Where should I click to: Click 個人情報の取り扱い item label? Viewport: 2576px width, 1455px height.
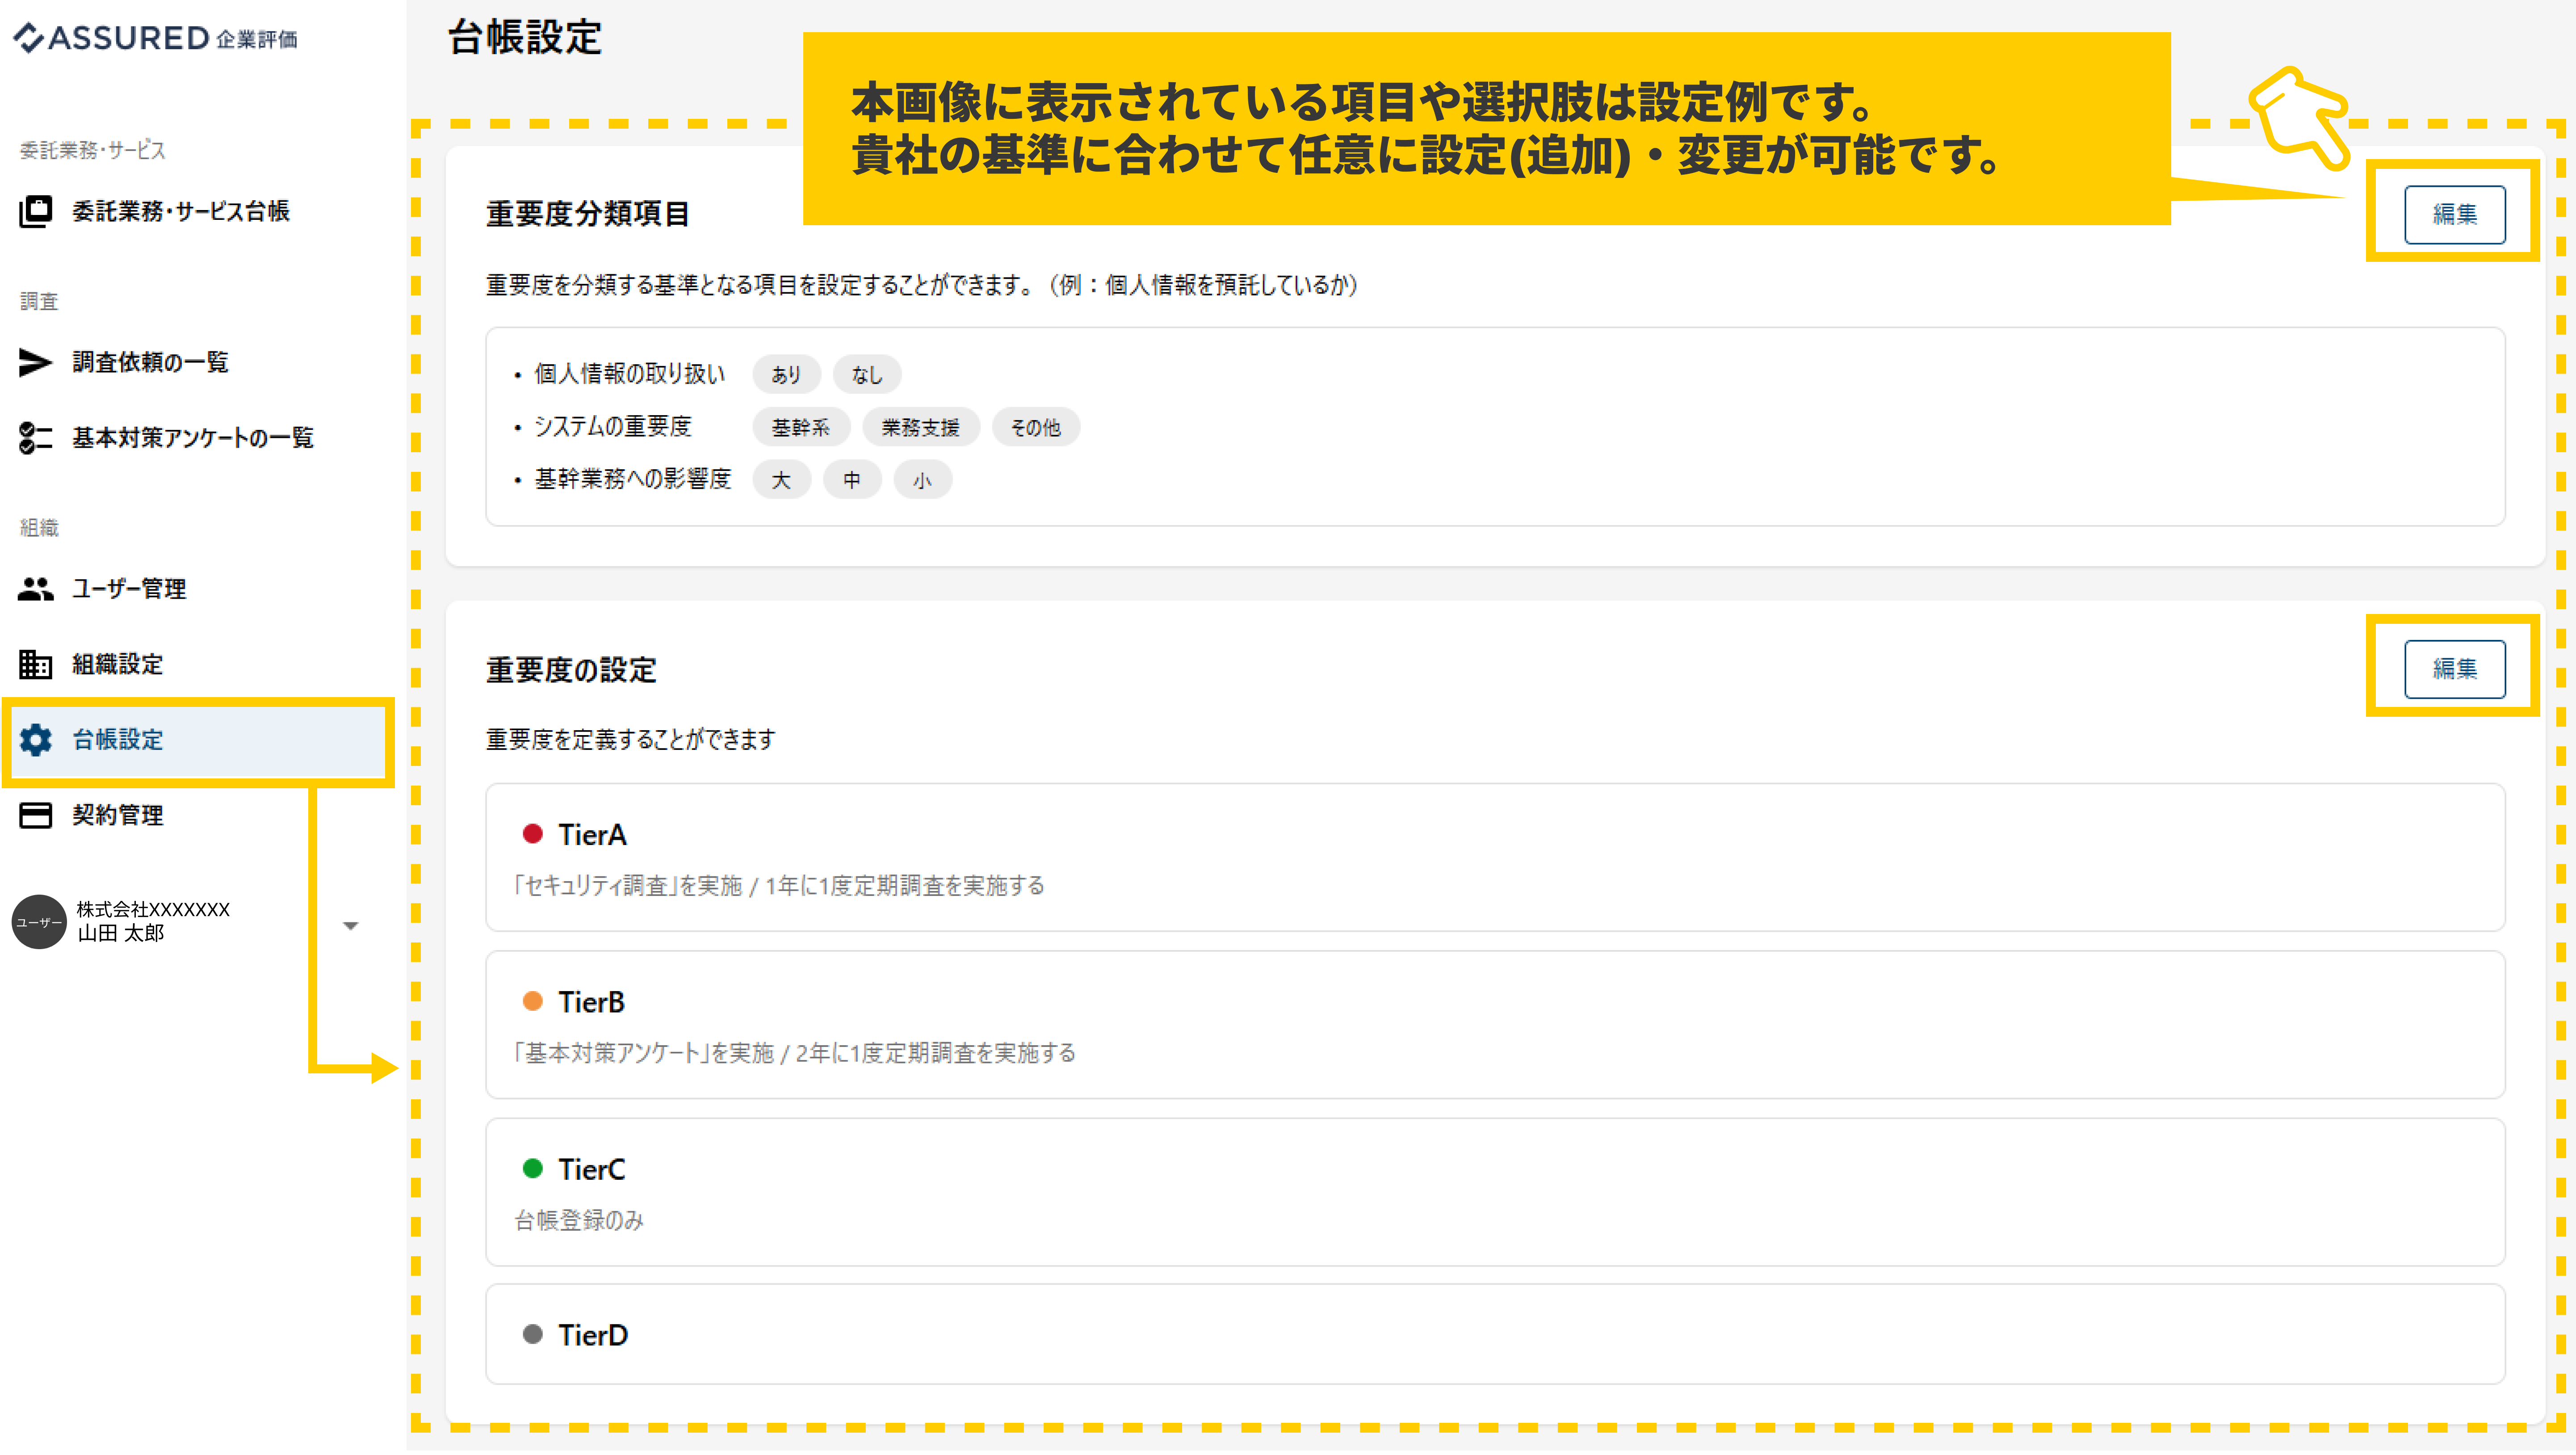[x=630, y=374]
